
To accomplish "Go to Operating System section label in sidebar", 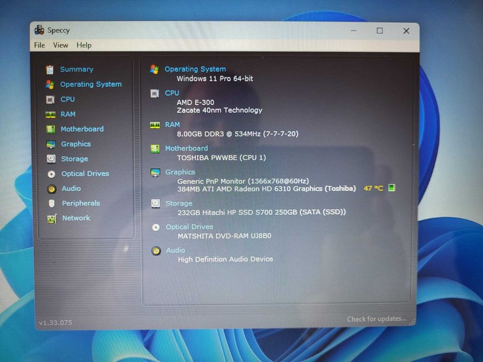I will coord(91,84).
